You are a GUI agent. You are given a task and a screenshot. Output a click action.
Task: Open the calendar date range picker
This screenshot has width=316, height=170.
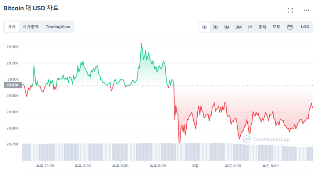tap(290, 27)
